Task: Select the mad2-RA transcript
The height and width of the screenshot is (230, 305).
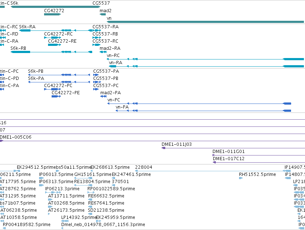Action: click(x=103, y=52)
